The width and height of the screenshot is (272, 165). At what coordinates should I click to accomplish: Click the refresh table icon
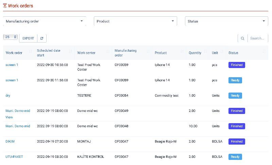pos(41,38)
